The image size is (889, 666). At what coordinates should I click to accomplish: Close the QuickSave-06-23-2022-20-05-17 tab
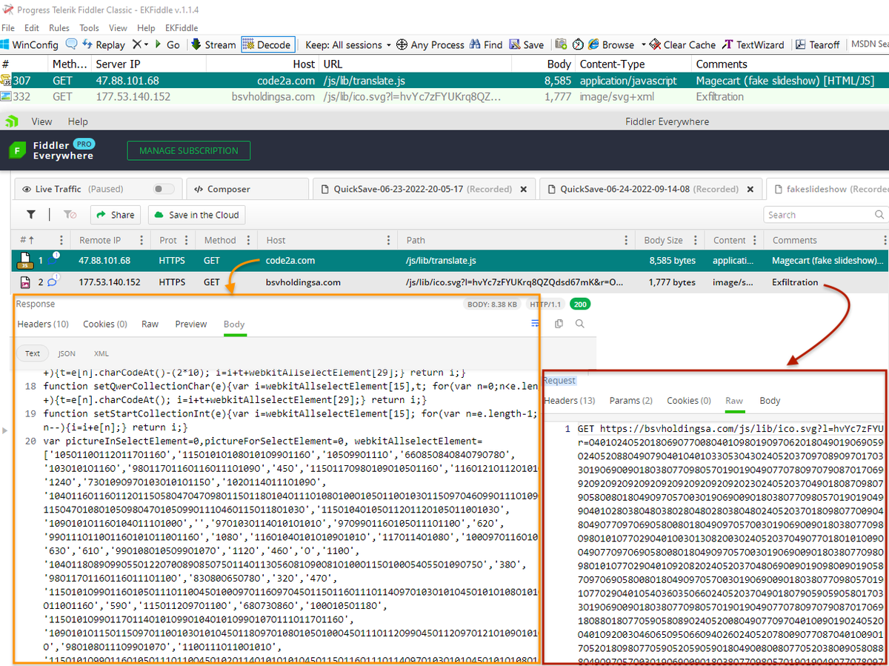click(x=523, y=189)
